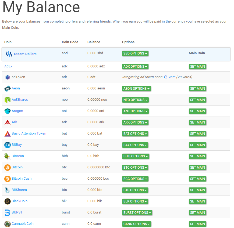Click the Basic Attention Token triangle icon
Image resolution: width=234 pixels, height=228 pixels.
pyautogui.click(x=8, y=134)
